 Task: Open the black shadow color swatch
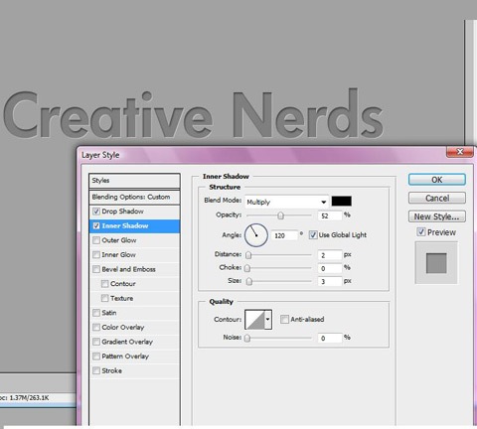(x=342, y=201)
